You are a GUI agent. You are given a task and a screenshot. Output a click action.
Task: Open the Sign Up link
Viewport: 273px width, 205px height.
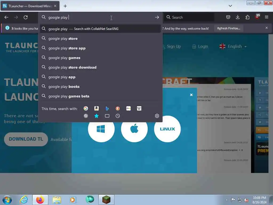click(x=171, y=46)
